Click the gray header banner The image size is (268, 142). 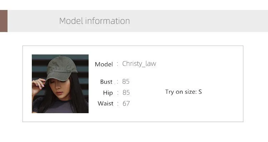point(138,21)
